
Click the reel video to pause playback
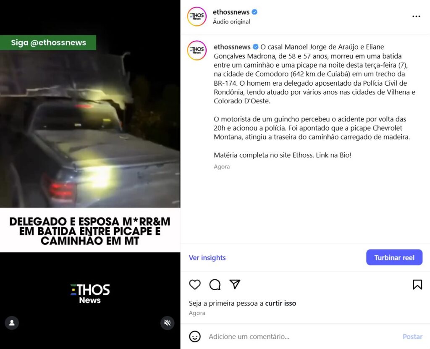[90, 175]
